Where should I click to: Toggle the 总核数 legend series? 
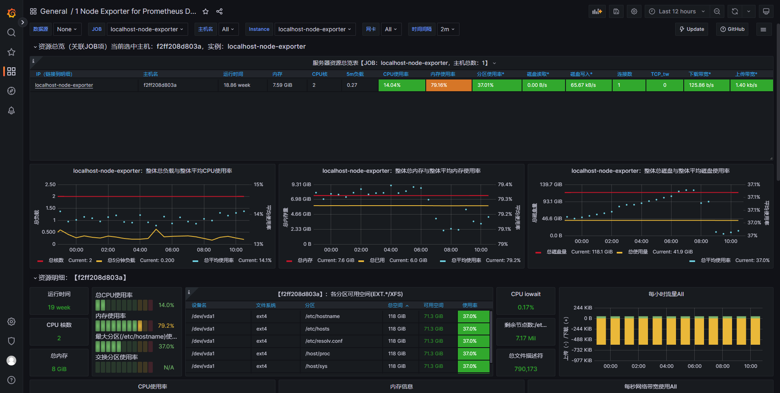coord(56,260)
